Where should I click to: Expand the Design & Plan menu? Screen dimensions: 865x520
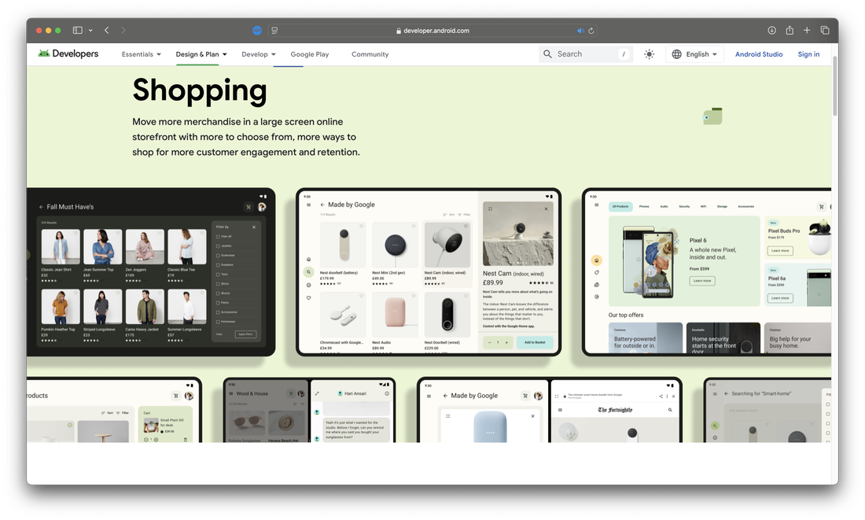(201, 54)
